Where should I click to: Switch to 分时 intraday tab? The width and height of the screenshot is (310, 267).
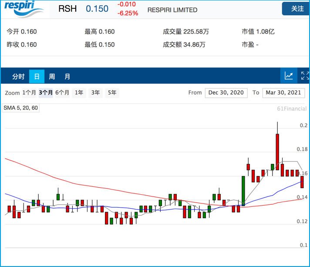(x=18, y=76)
